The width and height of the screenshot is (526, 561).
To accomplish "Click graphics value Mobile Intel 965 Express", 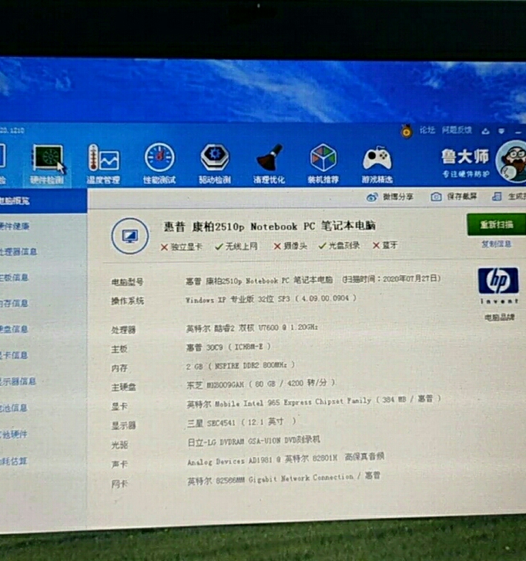I will [x=313, y=401].
